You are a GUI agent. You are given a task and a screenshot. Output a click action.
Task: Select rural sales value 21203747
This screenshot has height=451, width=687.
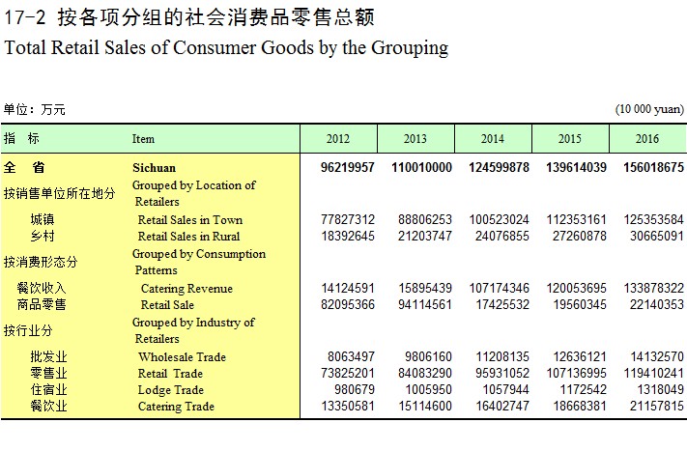[425, 236]
